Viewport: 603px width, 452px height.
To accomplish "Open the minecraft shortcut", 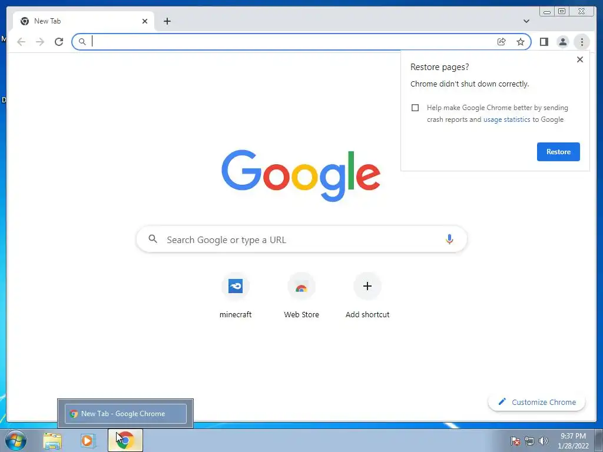I will click(x=236, y=296).
